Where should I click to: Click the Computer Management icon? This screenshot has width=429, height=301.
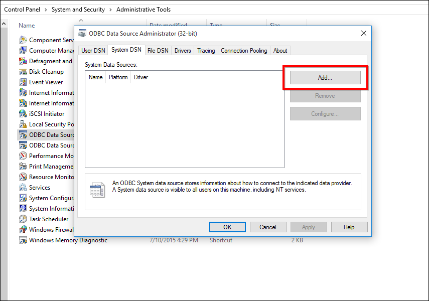coord(23,51)
